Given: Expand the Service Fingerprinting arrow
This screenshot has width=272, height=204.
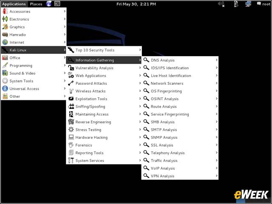Looking at the screenshot, I should [x=217, y=114].
